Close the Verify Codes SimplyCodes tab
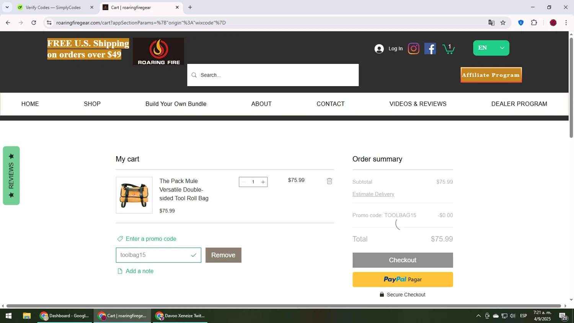Image resolution: width=574 pixels, height=323 pixels. click(x=92, y=7)
